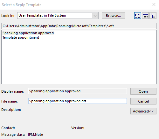Click the IPM.Note message class text
The image size is (159, 139).
[35, 135]
